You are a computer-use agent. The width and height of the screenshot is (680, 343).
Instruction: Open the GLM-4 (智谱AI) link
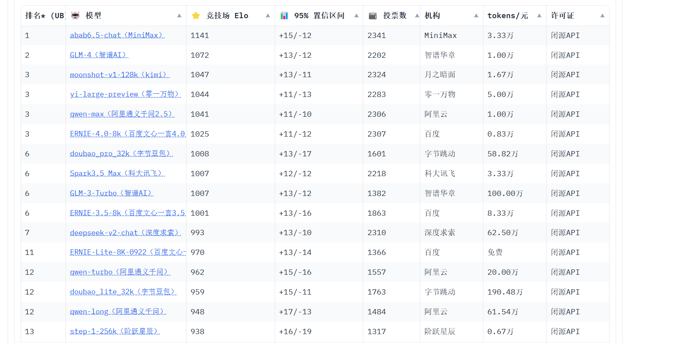100,55
